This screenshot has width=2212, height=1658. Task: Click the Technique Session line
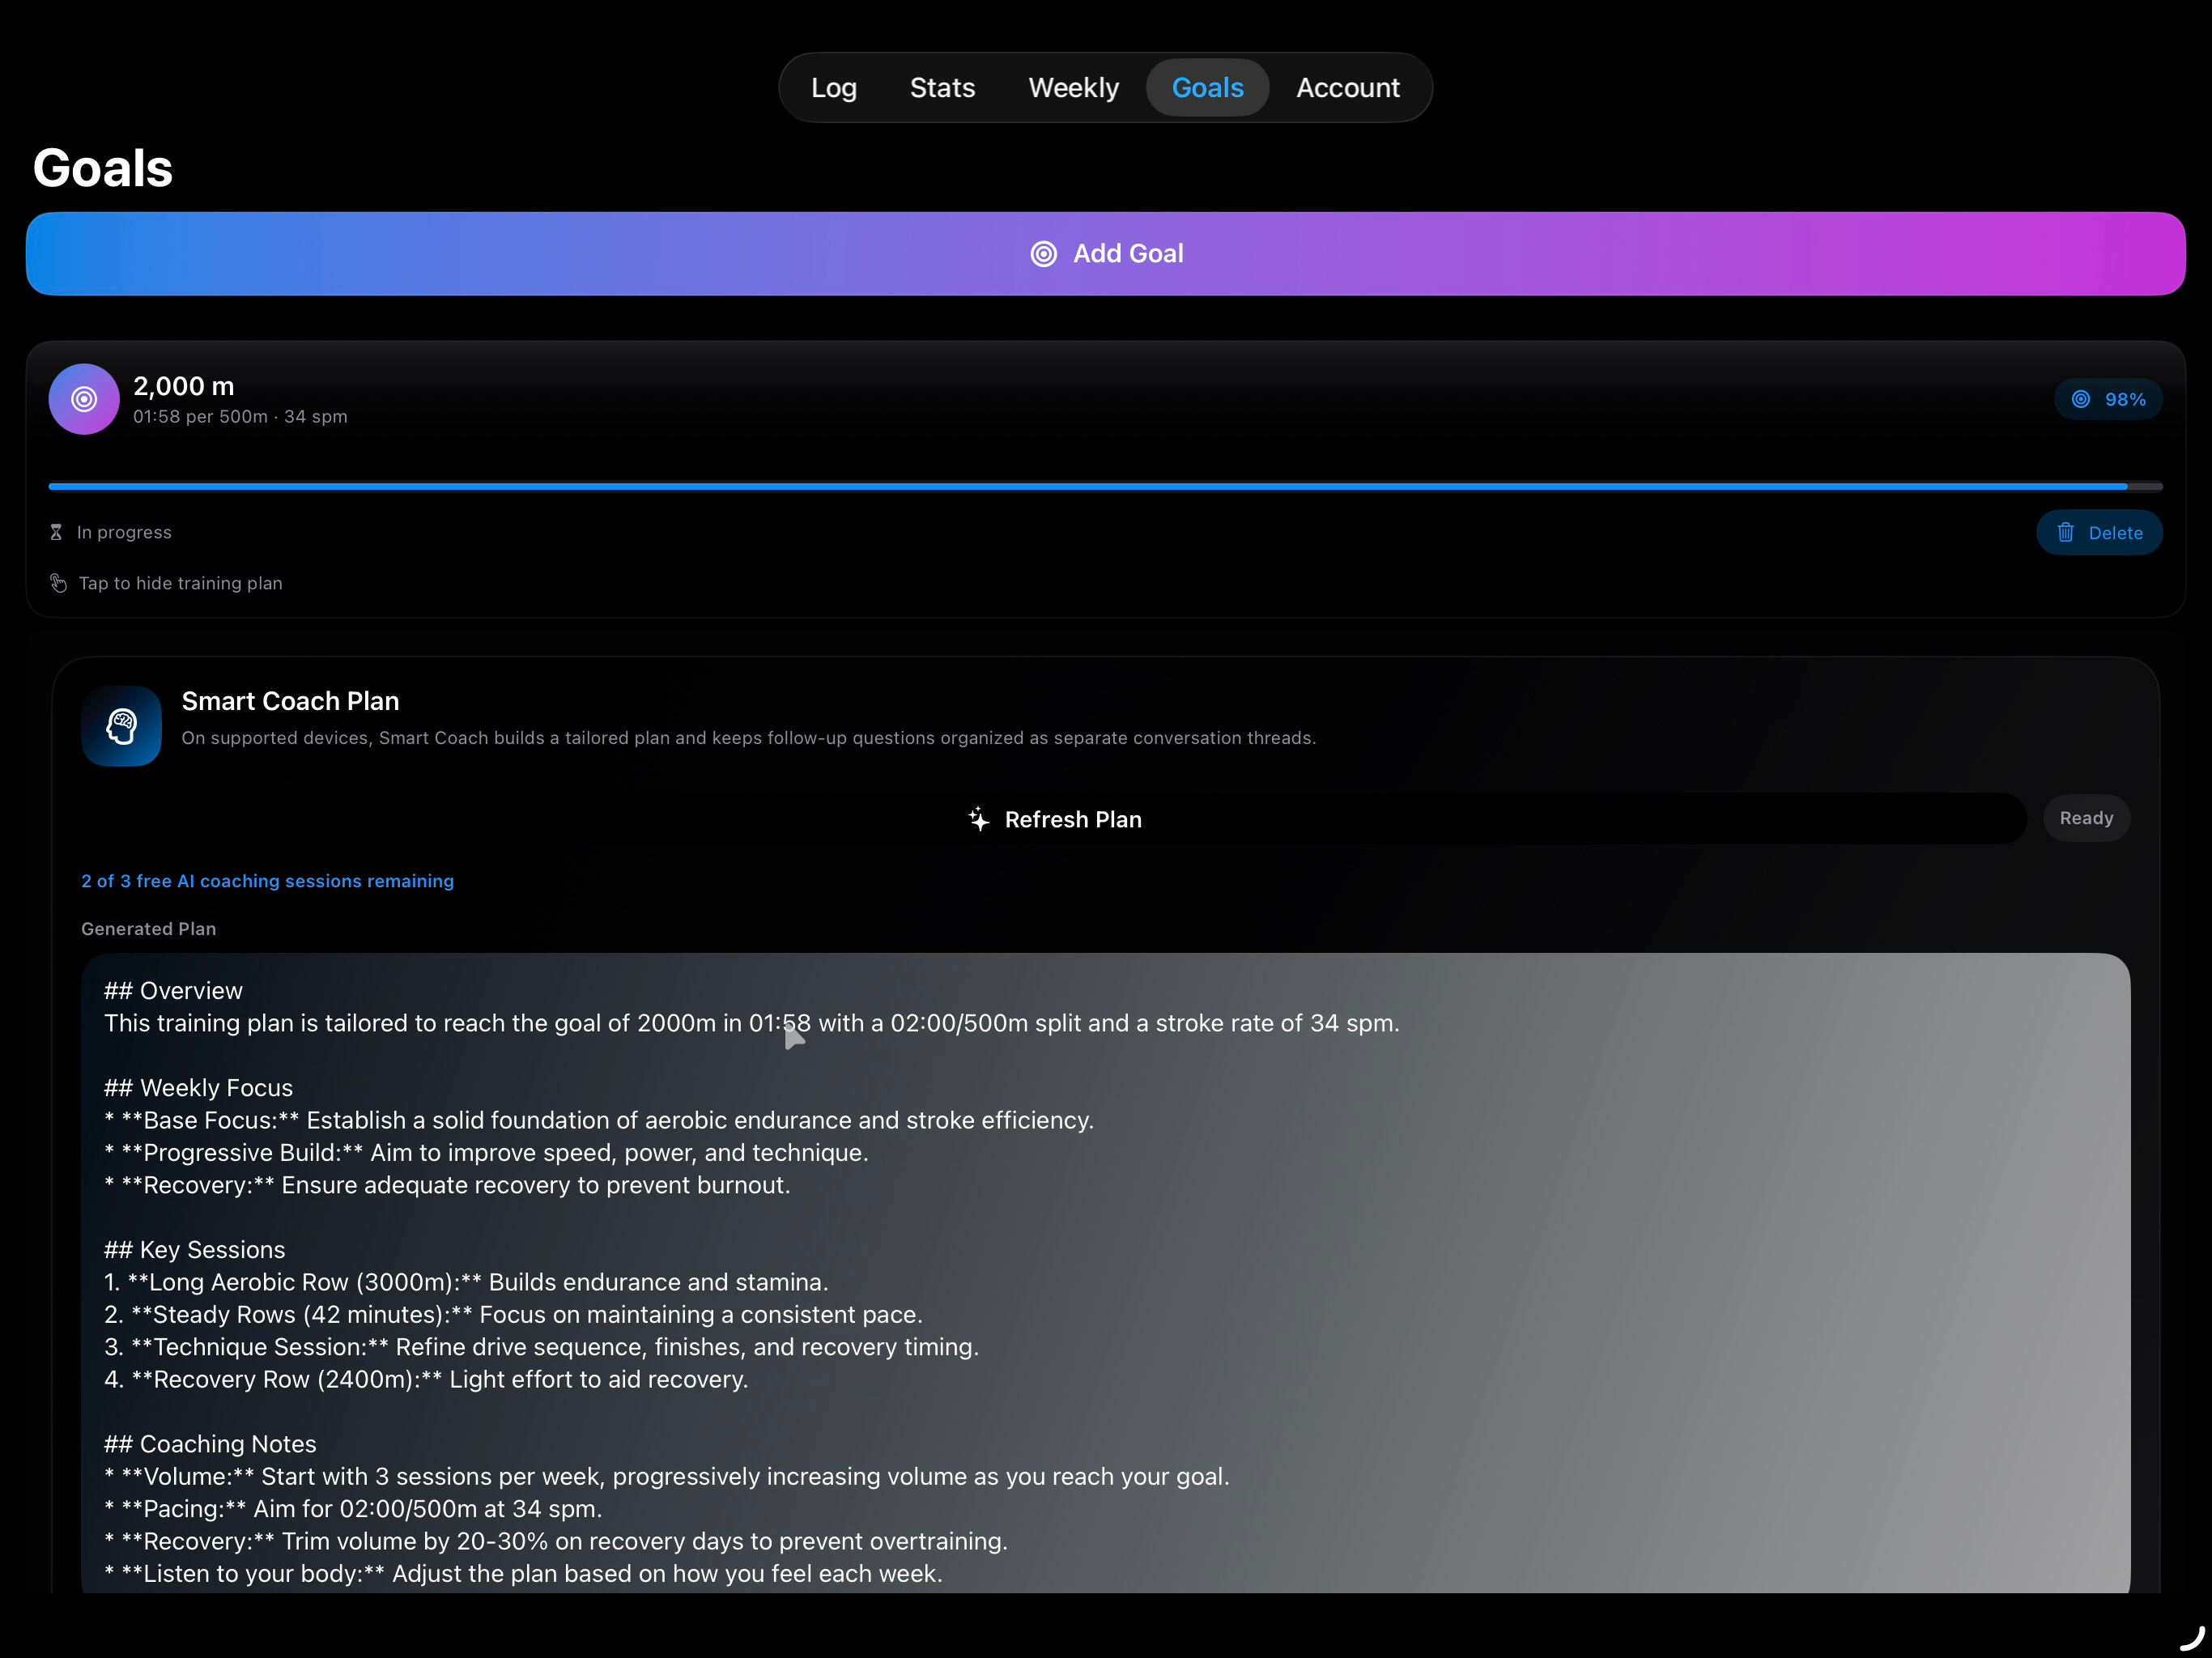541,1347
